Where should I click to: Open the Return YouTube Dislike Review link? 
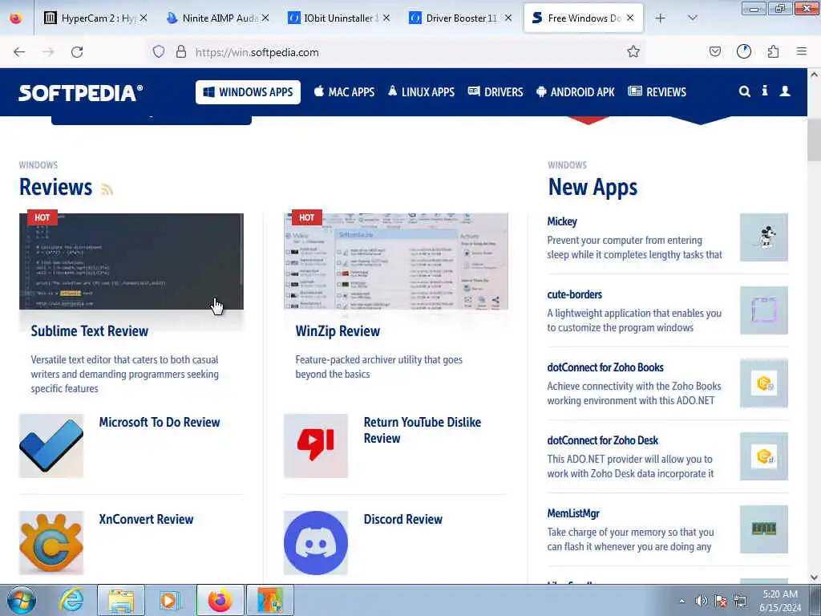click(423, 430)
